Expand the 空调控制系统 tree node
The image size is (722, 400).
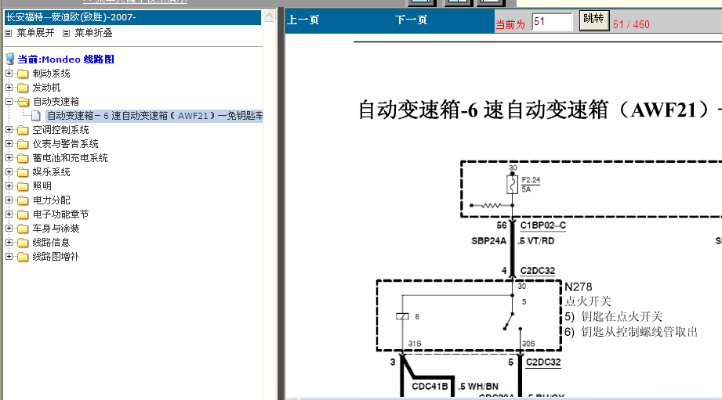coord(9,130)
